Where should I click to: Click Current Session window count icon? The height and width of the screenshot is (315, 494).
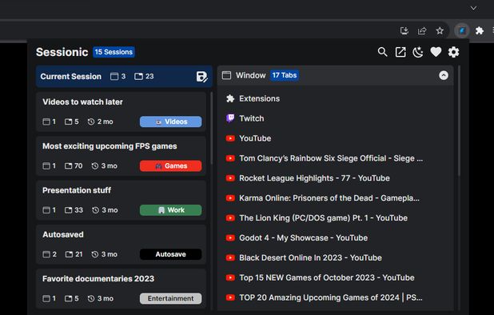114,76
